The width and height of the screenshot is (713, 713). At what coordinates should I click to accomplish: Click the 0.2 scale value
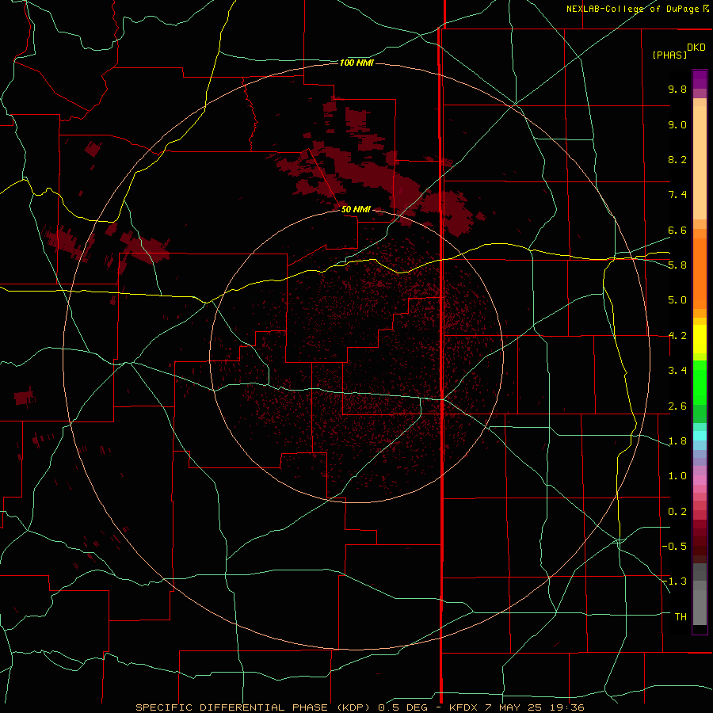point(677,512)
